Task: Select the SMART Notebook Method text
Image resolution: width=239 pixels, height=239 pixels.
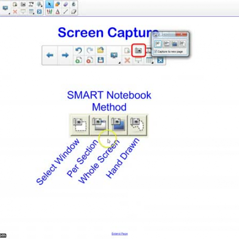Action: click(109, 101)
